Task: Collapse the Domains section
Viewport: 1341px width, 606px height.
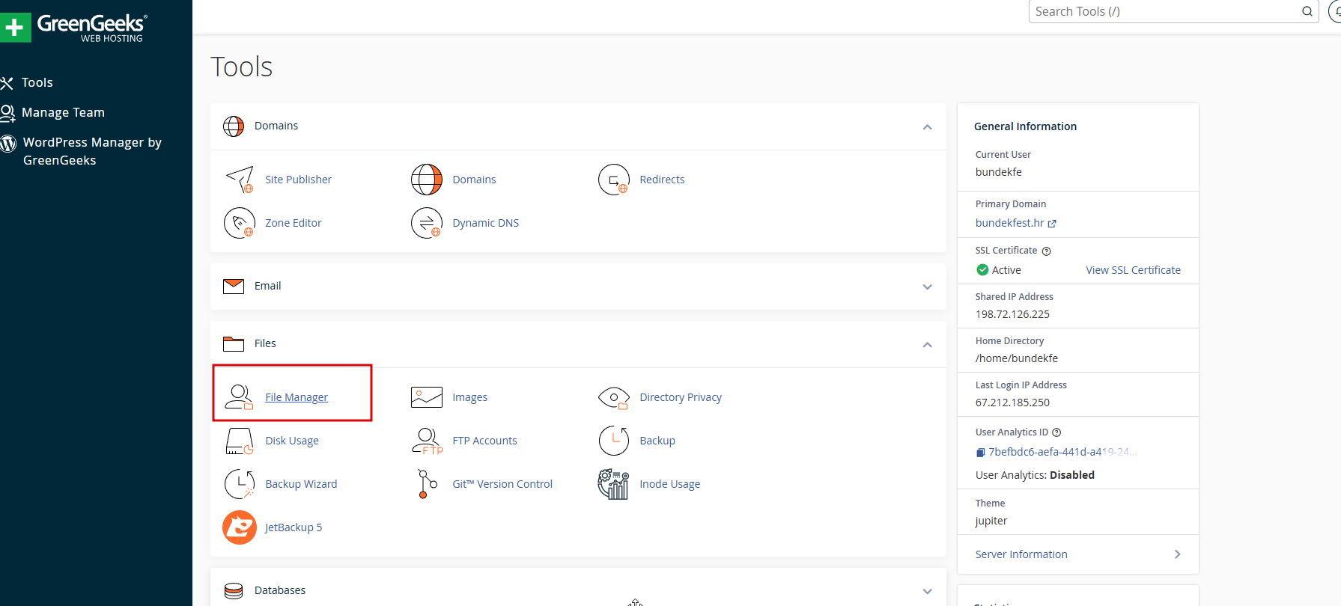Action: 927,127
